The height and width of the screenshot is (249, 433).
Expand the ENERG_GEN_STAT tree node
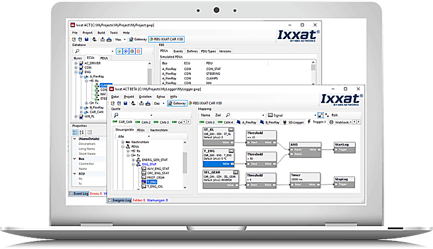133,160
